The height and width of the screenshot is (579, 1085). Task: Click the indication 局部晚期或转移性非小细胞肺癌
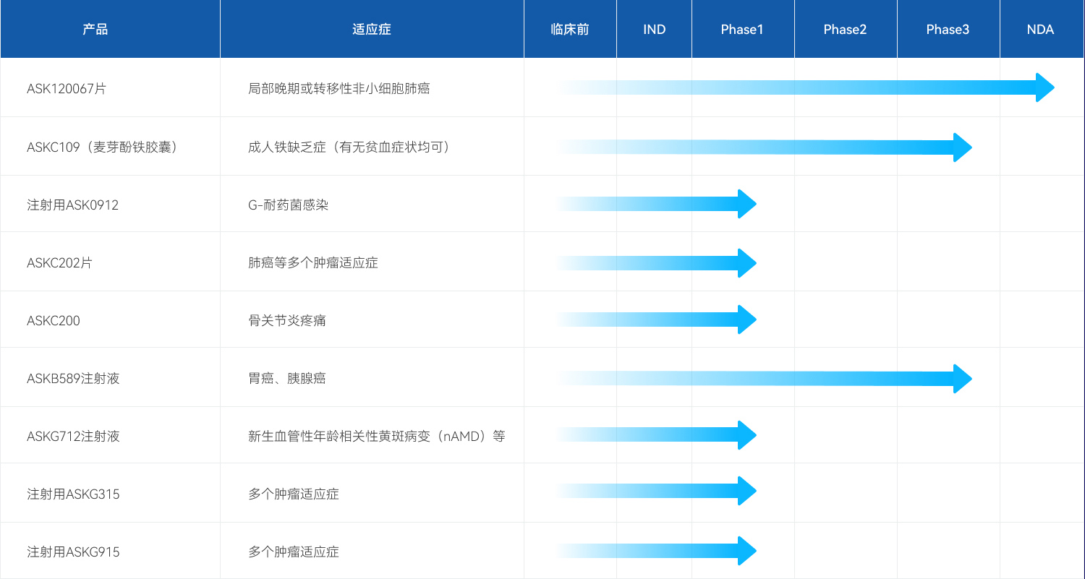[x=339, y=89]
